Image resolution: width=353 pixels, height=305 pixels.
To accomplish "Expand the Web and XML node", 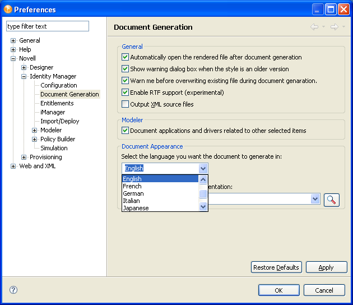I will [x=13, y=166].
